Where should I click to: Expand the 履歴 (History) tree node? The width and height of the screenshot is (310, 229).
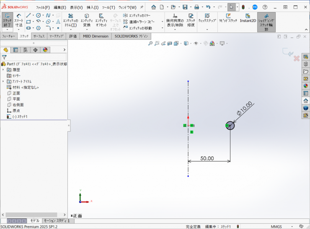3,70
